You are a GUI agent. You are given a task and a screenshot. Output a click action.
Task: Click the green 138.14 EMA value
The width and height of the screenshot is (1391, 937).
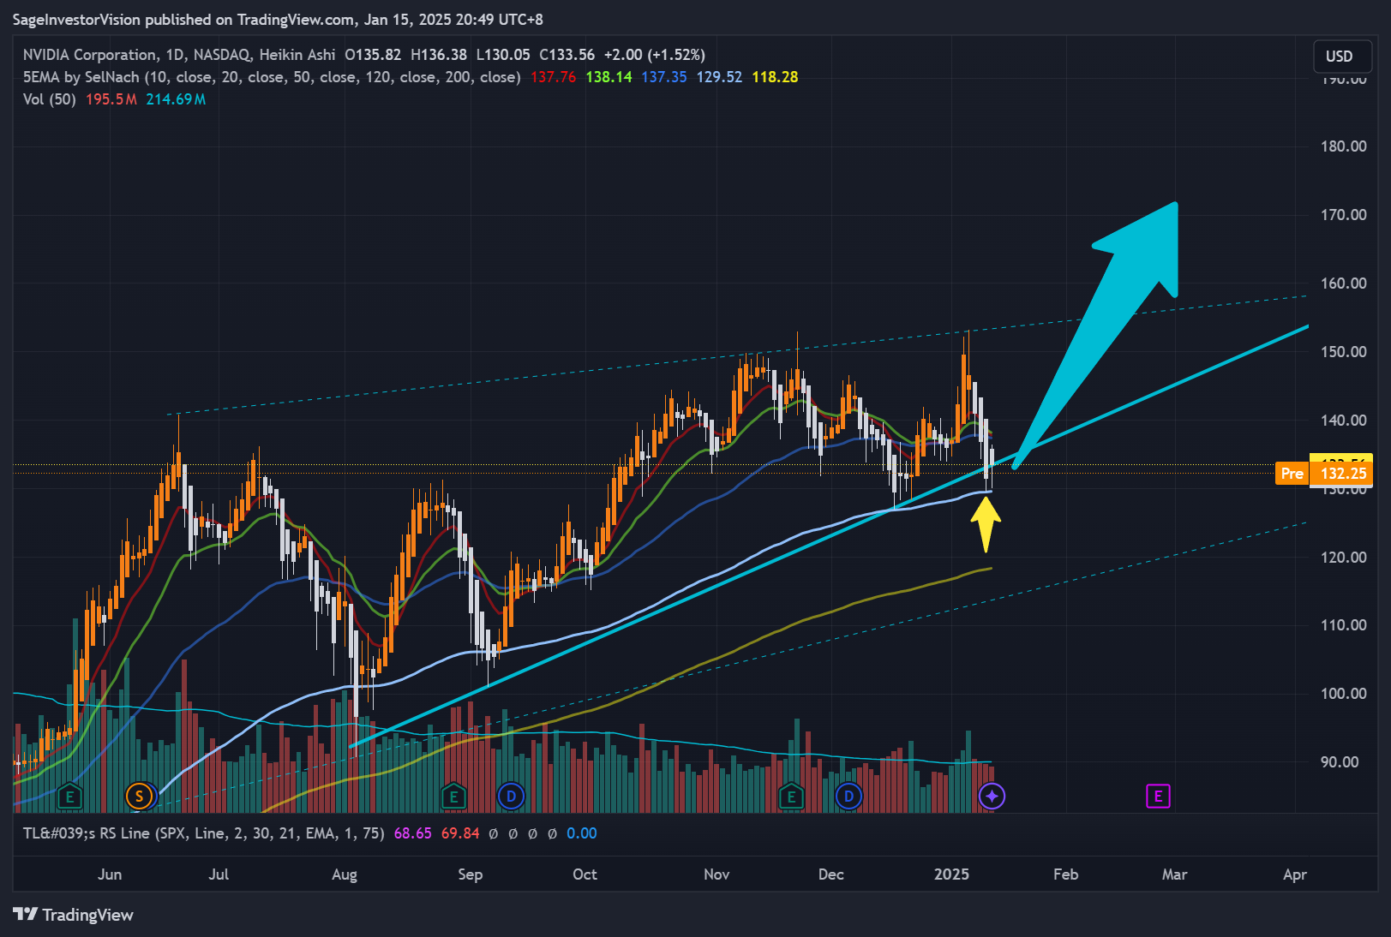tap(609, 77)
